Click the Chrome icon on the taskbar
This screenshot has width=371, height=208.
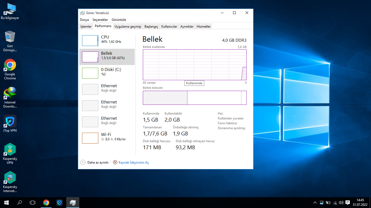pos(46,203)
